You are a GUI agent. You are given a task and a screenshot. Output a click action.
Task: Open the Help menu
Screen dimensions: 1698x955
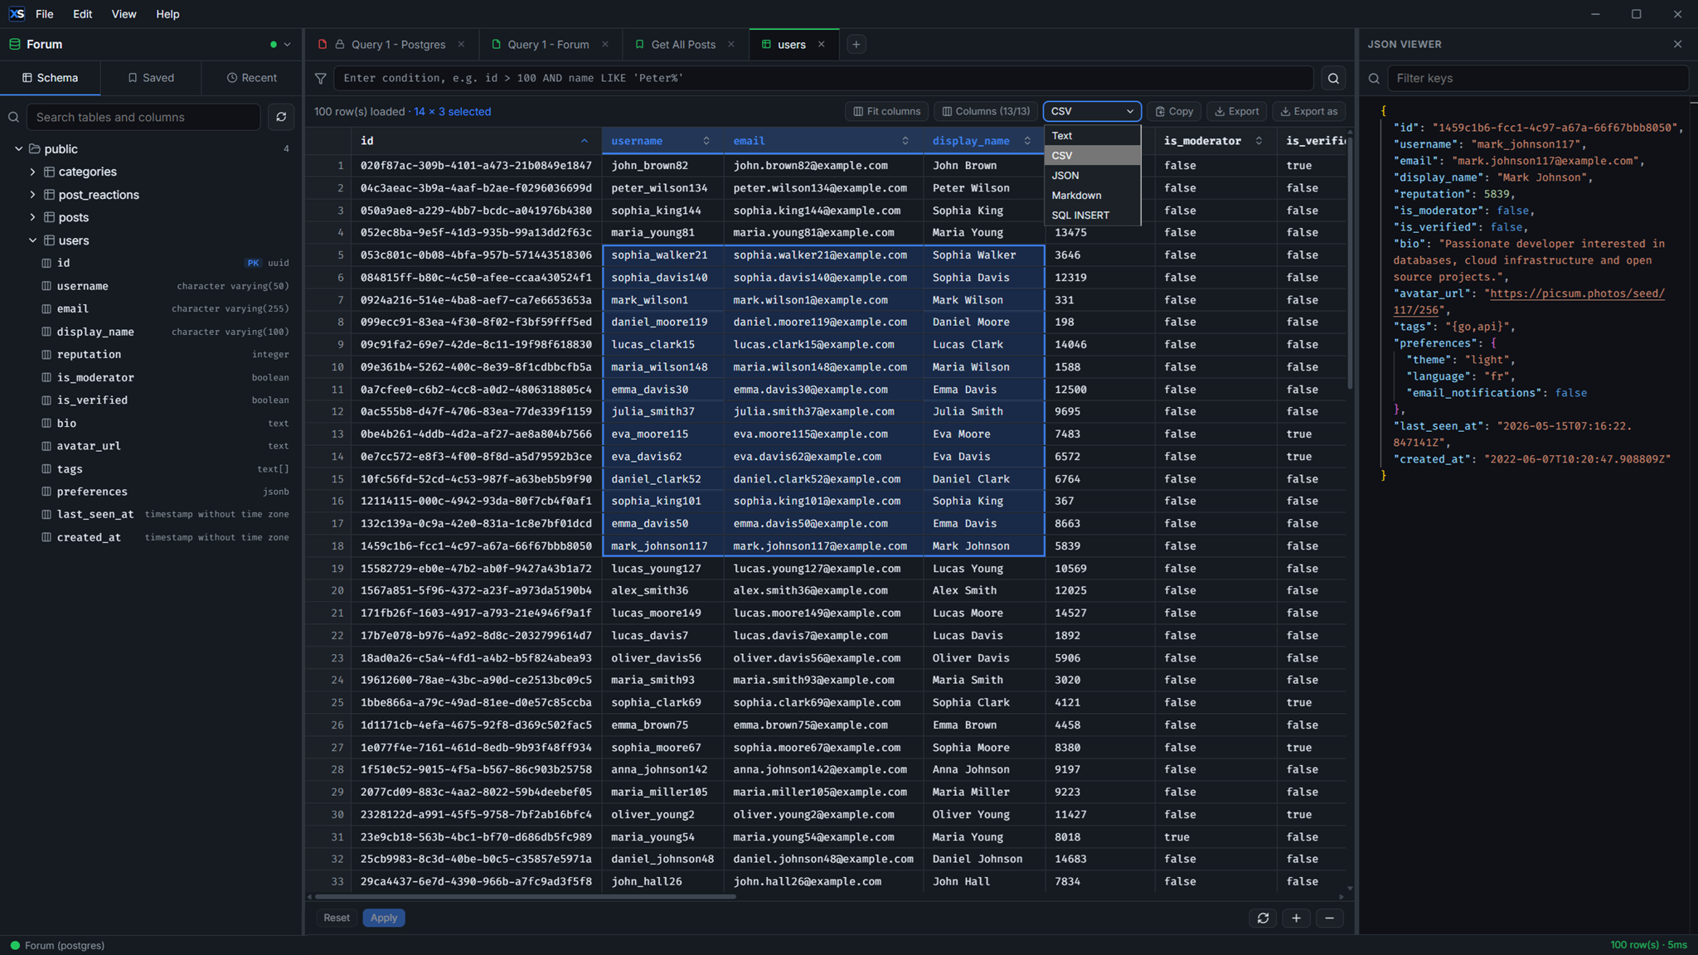point(167,14)
